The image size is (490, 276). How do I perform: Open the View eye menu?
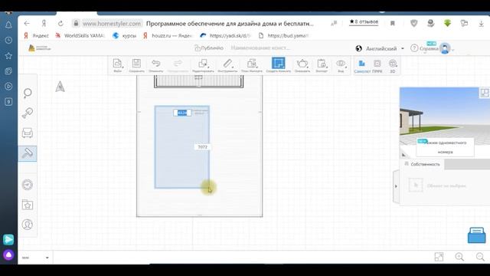point(341,65)
